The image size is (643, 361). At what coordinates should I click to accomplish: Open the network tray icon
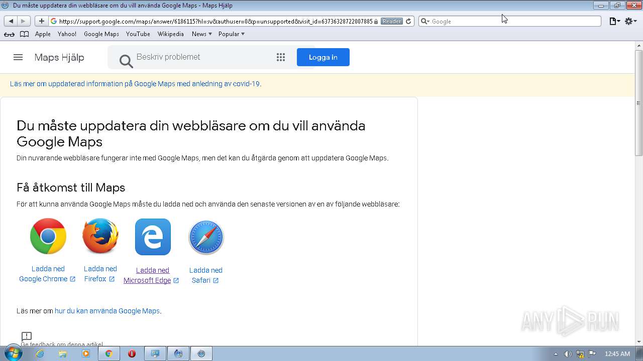coord(580,354)
